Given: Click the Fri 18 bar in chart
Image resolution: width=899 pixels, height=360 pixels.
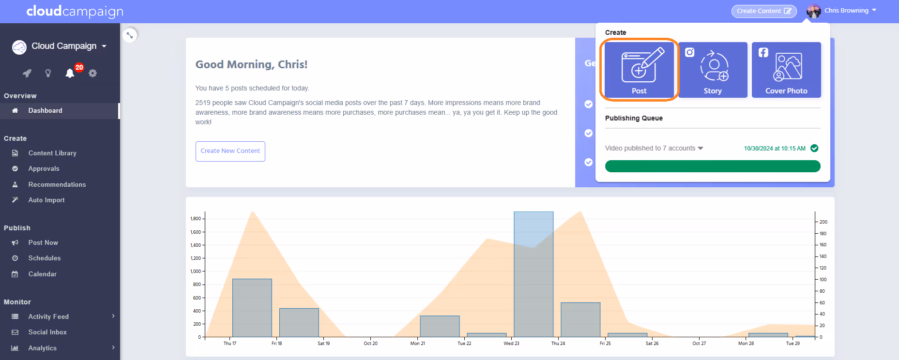Looking at the screenshot, I should coord(299,322).
